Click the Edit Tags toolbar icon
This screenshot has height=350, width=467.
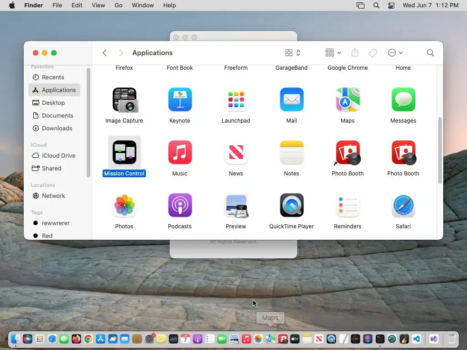click(x=373, y=53)
